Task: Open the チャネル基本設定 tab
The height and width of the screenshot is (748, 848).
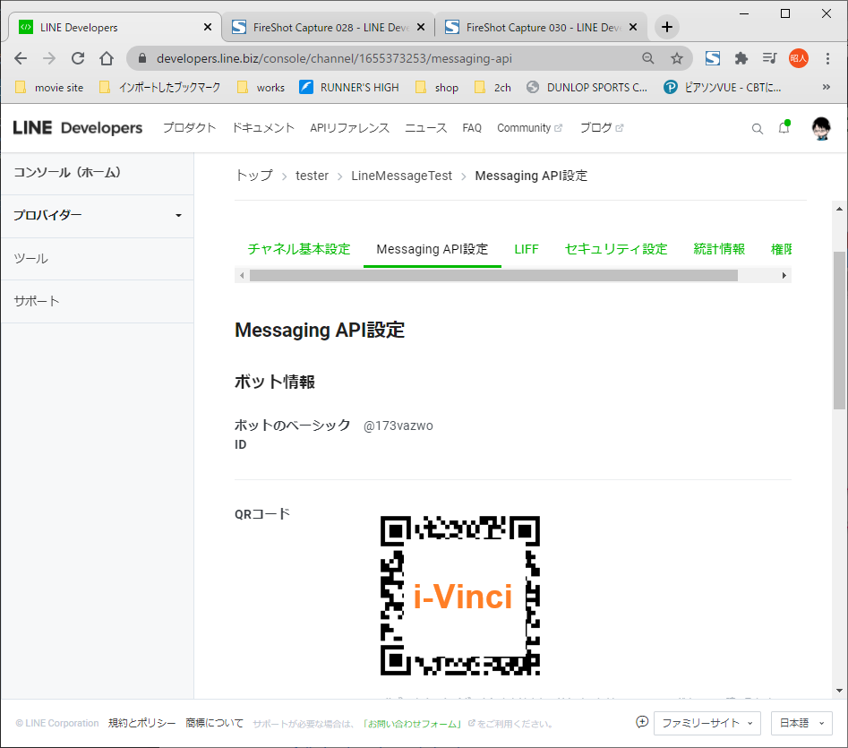Action: (299, 249)
